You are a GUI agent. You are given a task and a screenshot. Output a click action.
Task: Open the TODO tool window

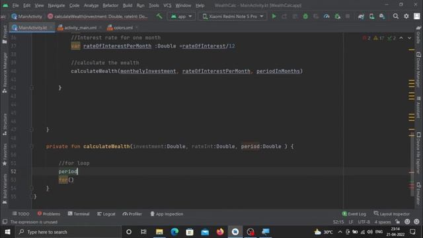(20, 214)
